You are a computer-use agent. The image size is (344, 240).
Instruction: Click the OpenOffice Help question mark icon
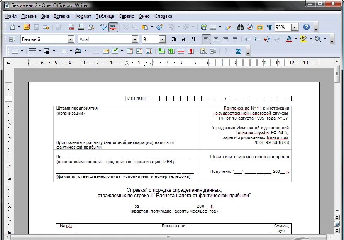click(x=307, y=27)
